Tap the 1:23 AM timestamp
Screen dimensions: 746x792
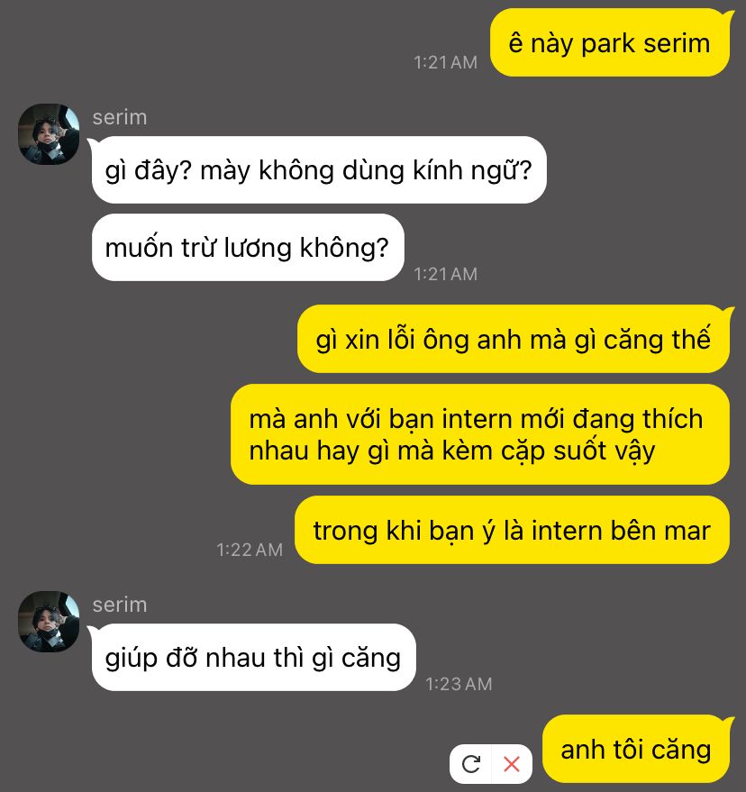(459, 684)
